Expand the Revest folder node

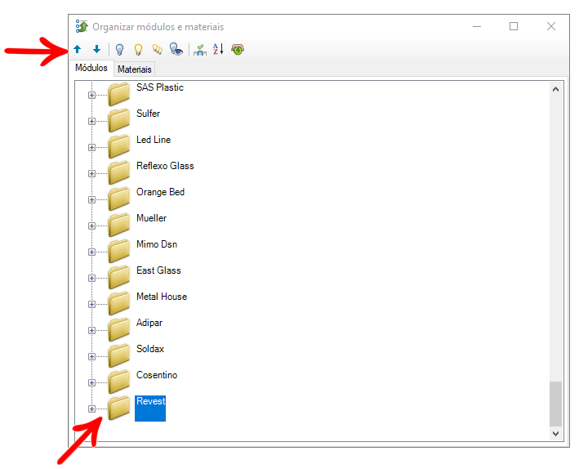pyautogui.click(x=92, y=409)
